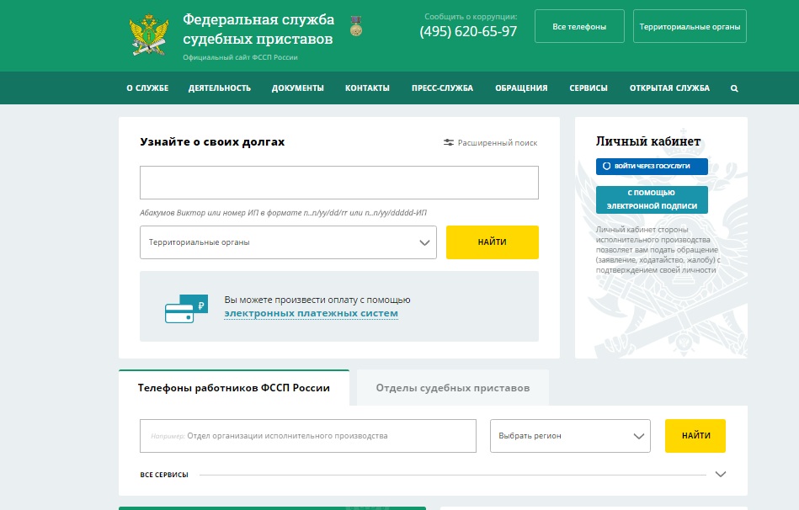Click the anti-corruption phone number (495) 620-65-97

[468, 32]
